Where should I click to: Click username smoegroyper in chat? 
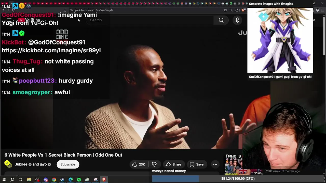pos(32,92)
